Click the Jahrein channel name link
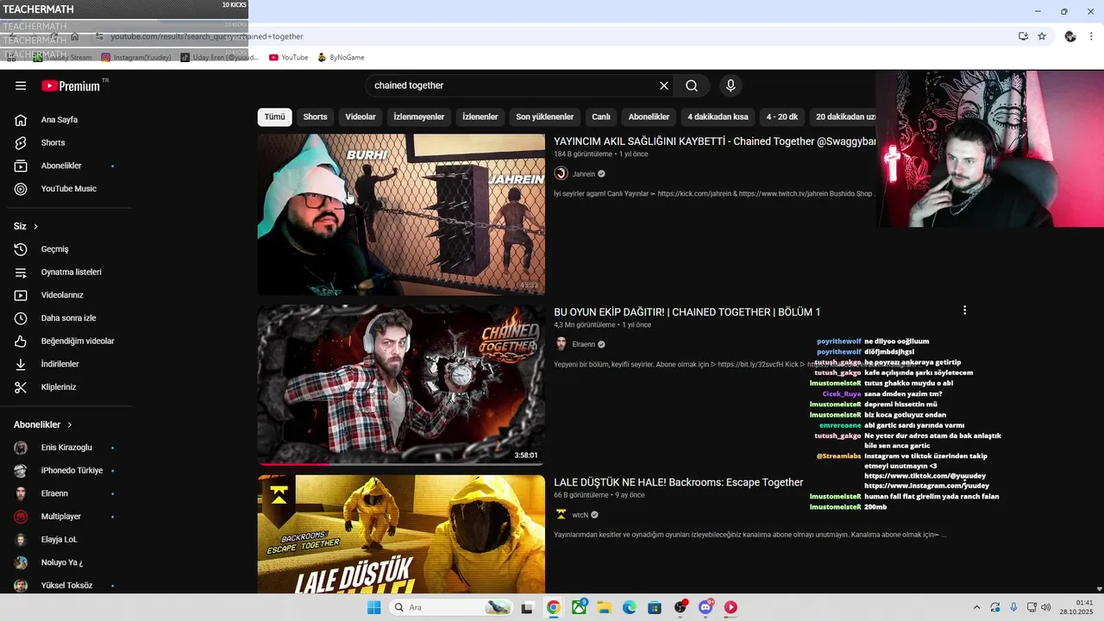 pos(584,174)
